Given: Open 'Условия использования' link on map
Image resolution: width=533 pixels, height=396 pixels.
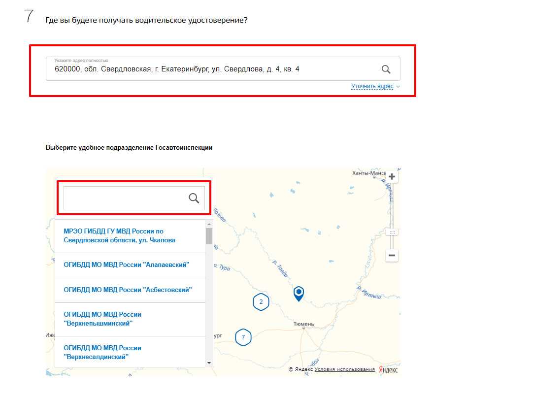Looking at the screenshot, I should tap(344, 369).
